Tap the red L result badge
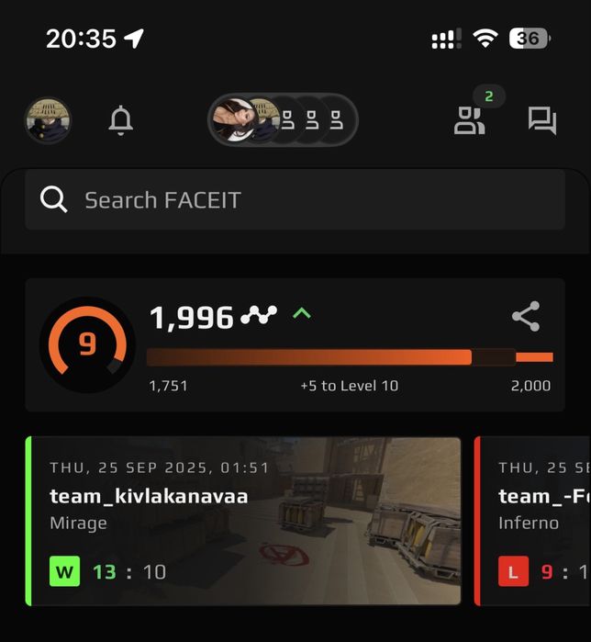Image resolution: width=591 pixels, height=642 pixels. [513, 571]
